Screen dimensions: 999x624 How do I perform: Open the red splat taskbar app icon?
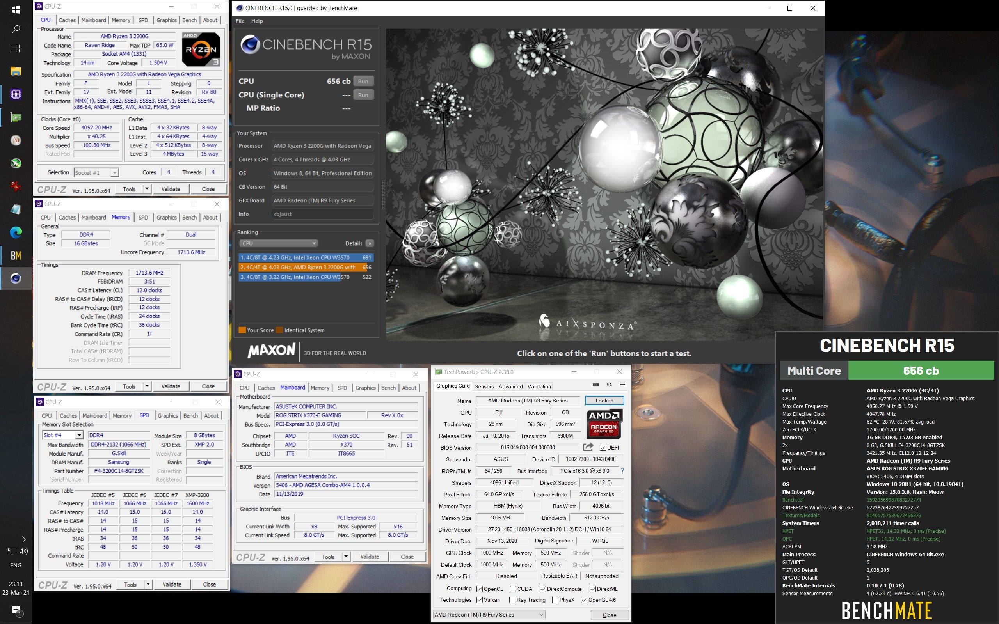pos(16,186)
